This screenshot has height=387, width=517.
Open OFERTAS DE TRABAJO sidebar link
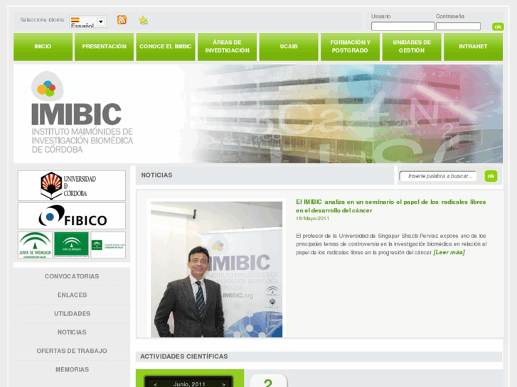[72, 351]
